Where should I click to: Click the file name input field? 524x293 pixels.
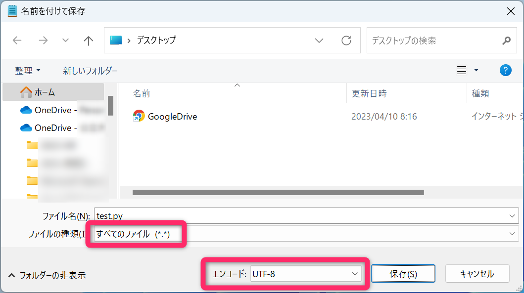[302, 216]
